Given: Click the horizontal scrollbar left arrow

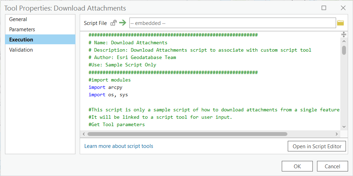Looking at the screenshot, I should click(84, 134).
